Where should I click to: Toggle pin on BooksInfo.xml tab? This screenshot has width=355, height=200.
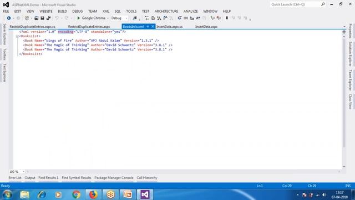[148, 27]
